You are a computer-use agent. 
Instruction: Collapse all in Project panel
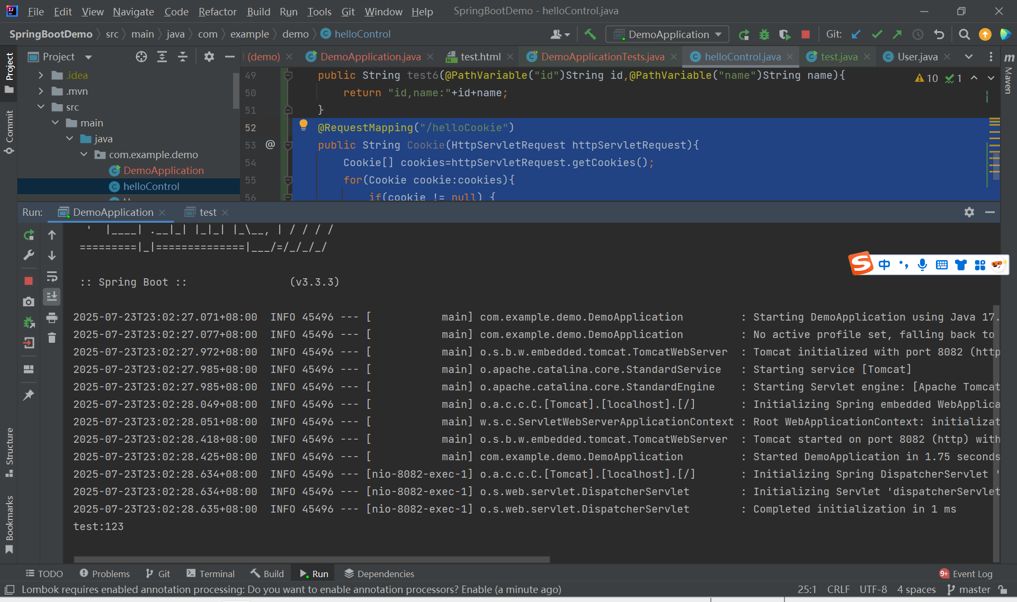pyautogui.click(x=183, y=57)
